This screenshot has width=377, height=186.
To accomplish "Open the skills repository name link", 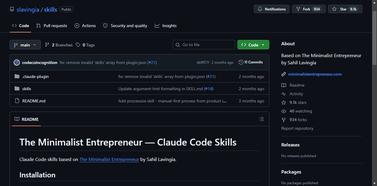I will (x=50, y=9).
